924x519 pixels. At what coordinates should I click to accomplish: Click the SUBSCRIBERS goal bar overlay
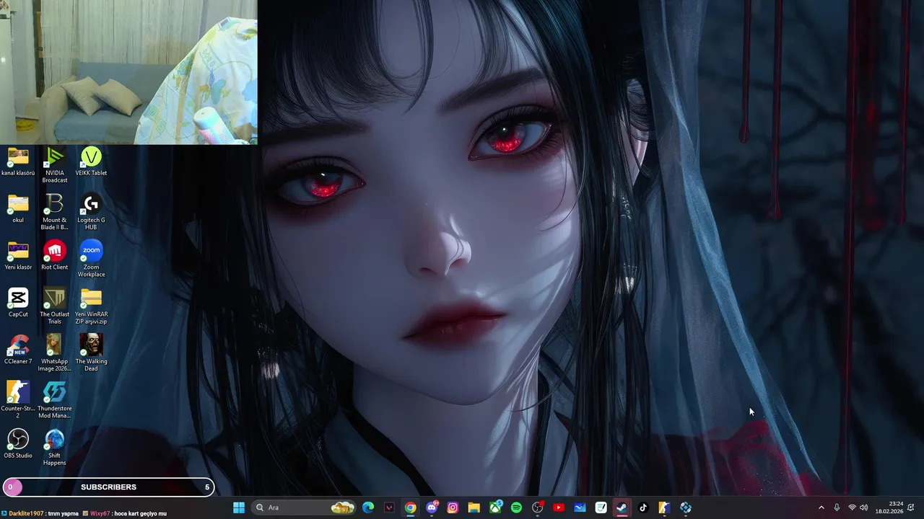(x=108, y=487)
